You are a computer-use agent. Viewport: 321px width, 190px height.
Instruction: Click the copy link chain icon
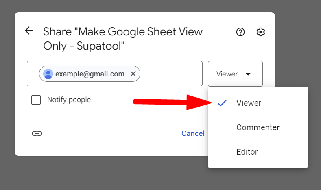coord(37,133)
